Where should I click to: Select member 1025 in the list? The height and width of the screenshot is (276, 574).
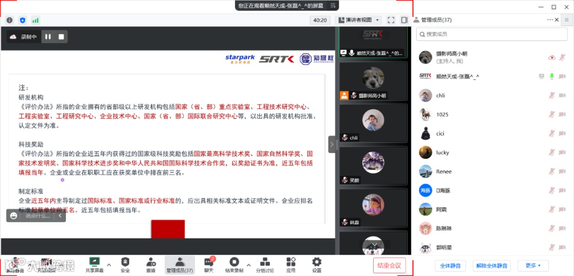pos(493,114)
